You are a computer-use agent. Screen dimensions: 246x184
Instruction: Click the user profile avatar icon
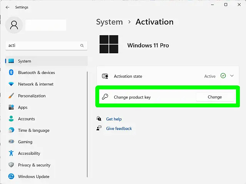[14, 25]
